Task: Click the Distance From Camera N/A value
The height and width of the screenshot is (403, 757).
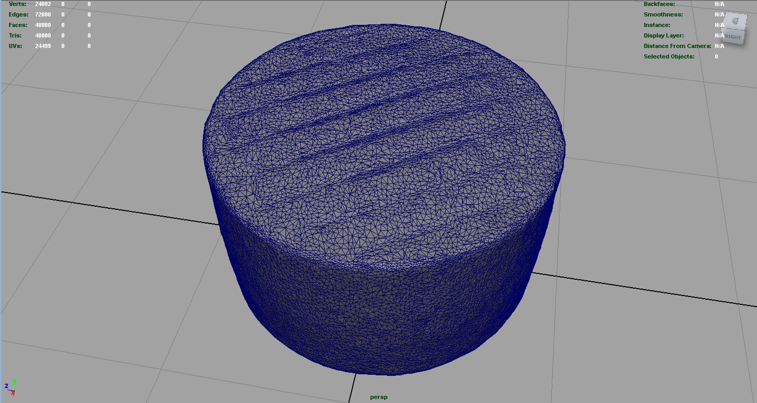Action: (x=720, y=46)
